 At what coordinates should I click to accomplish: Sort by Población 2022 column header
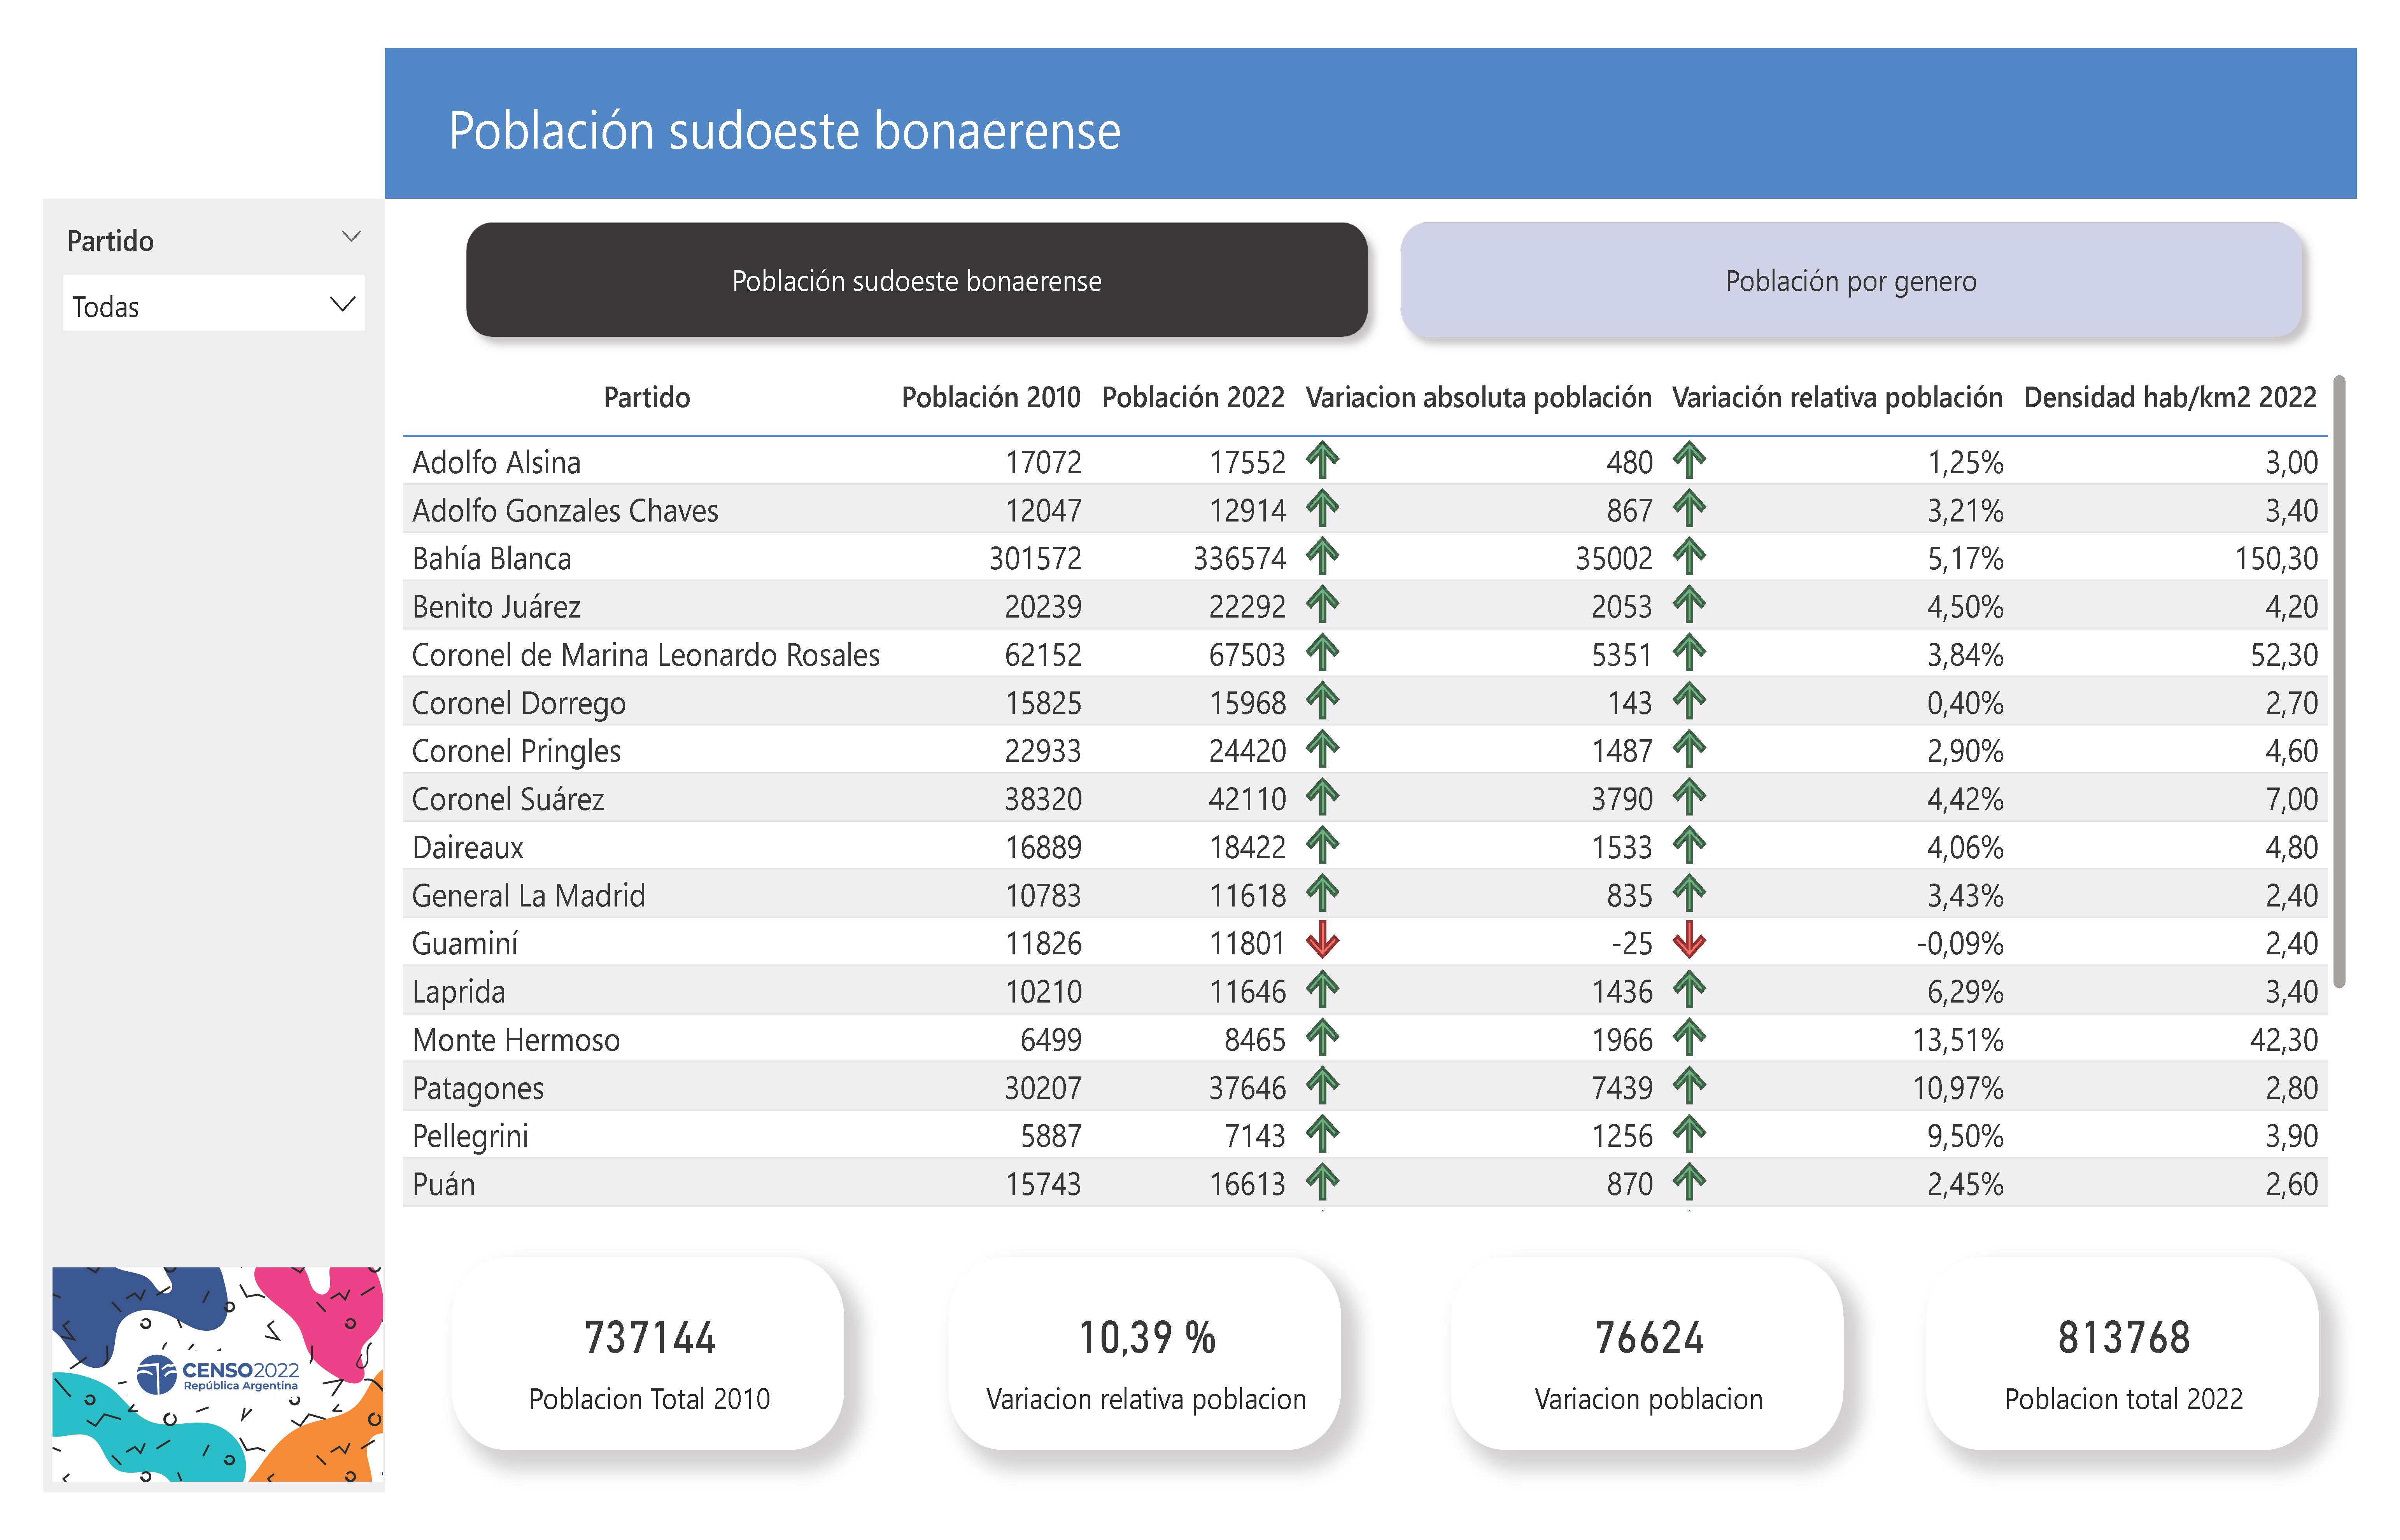(1193, 397)
